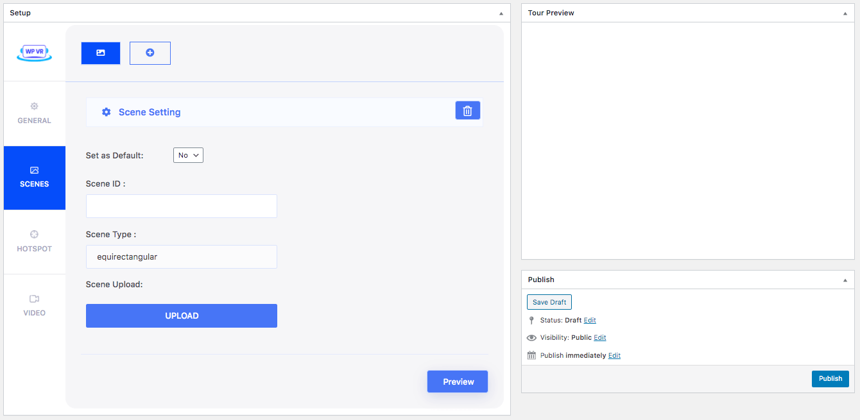The image size is (860, 420).
Task: Open the Video tab
Action: pos(35,306)
